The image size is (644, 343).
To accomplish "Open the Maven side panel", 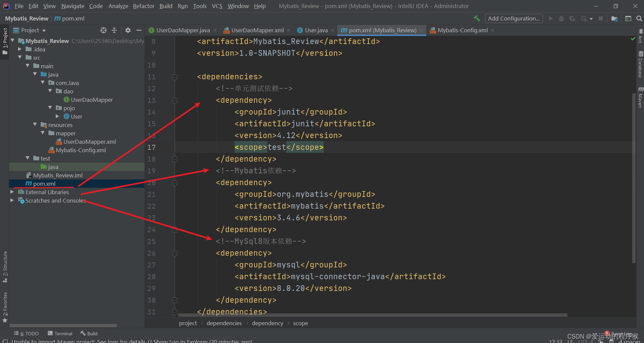I will (640, 97).
